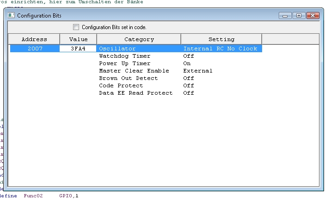
Task: Open Oscillator setting 'Internal RC No Clock'
Action: (x=220, y=49)
